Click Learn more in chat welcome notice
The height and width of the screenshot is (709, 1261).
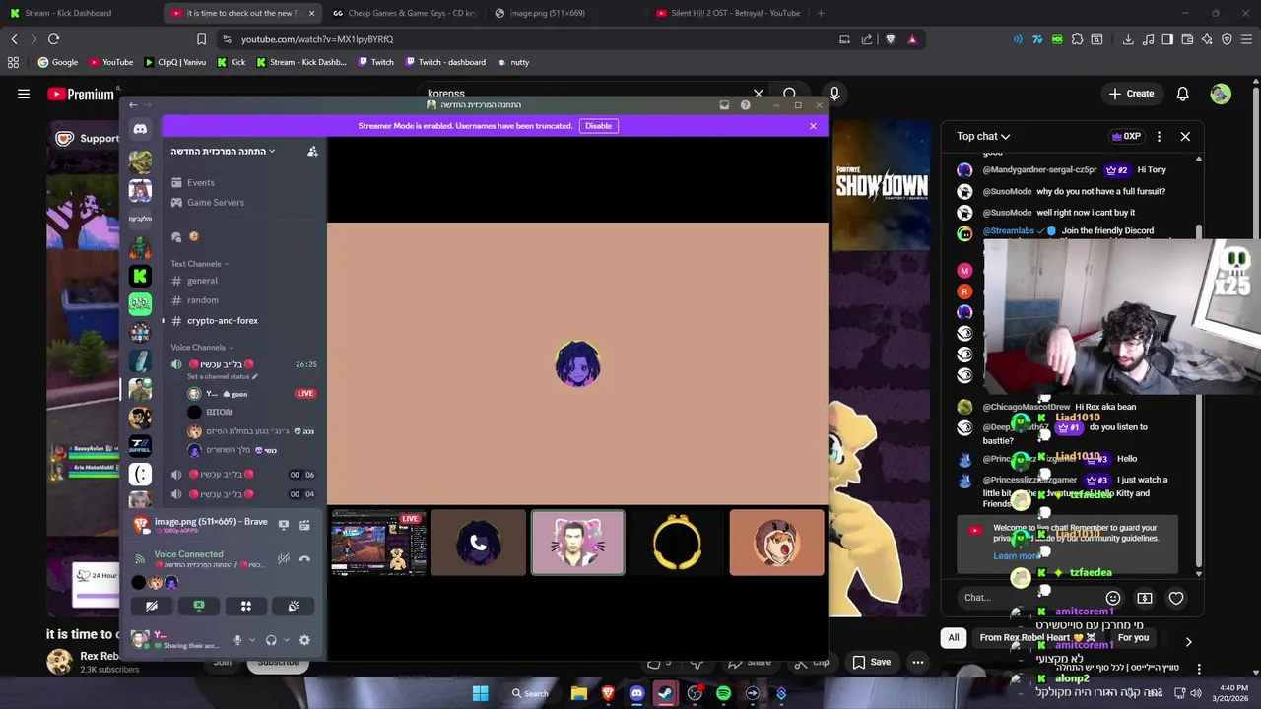[1017, 556]
